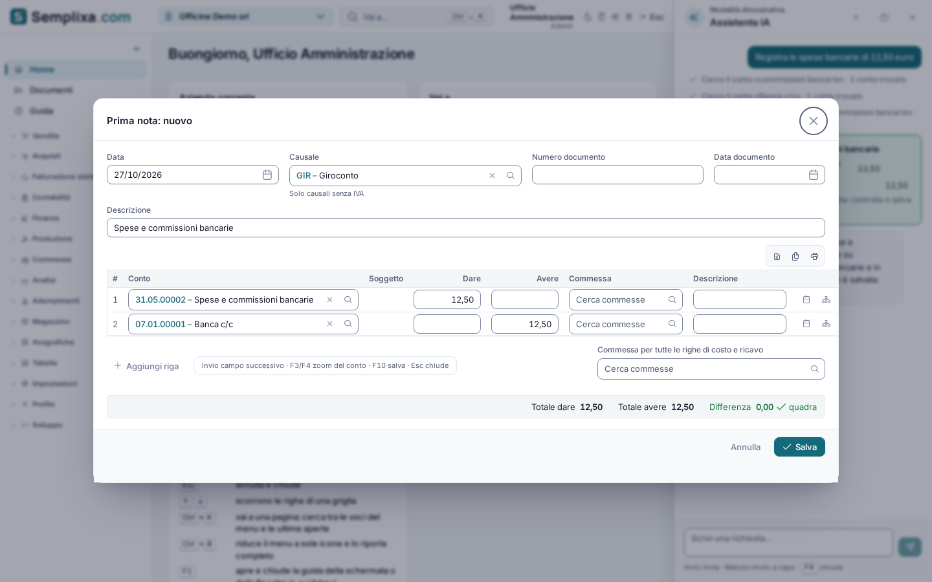Image resolution: width=932 pixels, height=582 pixels.
Task: Open calendar icon on row 1
Action: coord(806,299)
